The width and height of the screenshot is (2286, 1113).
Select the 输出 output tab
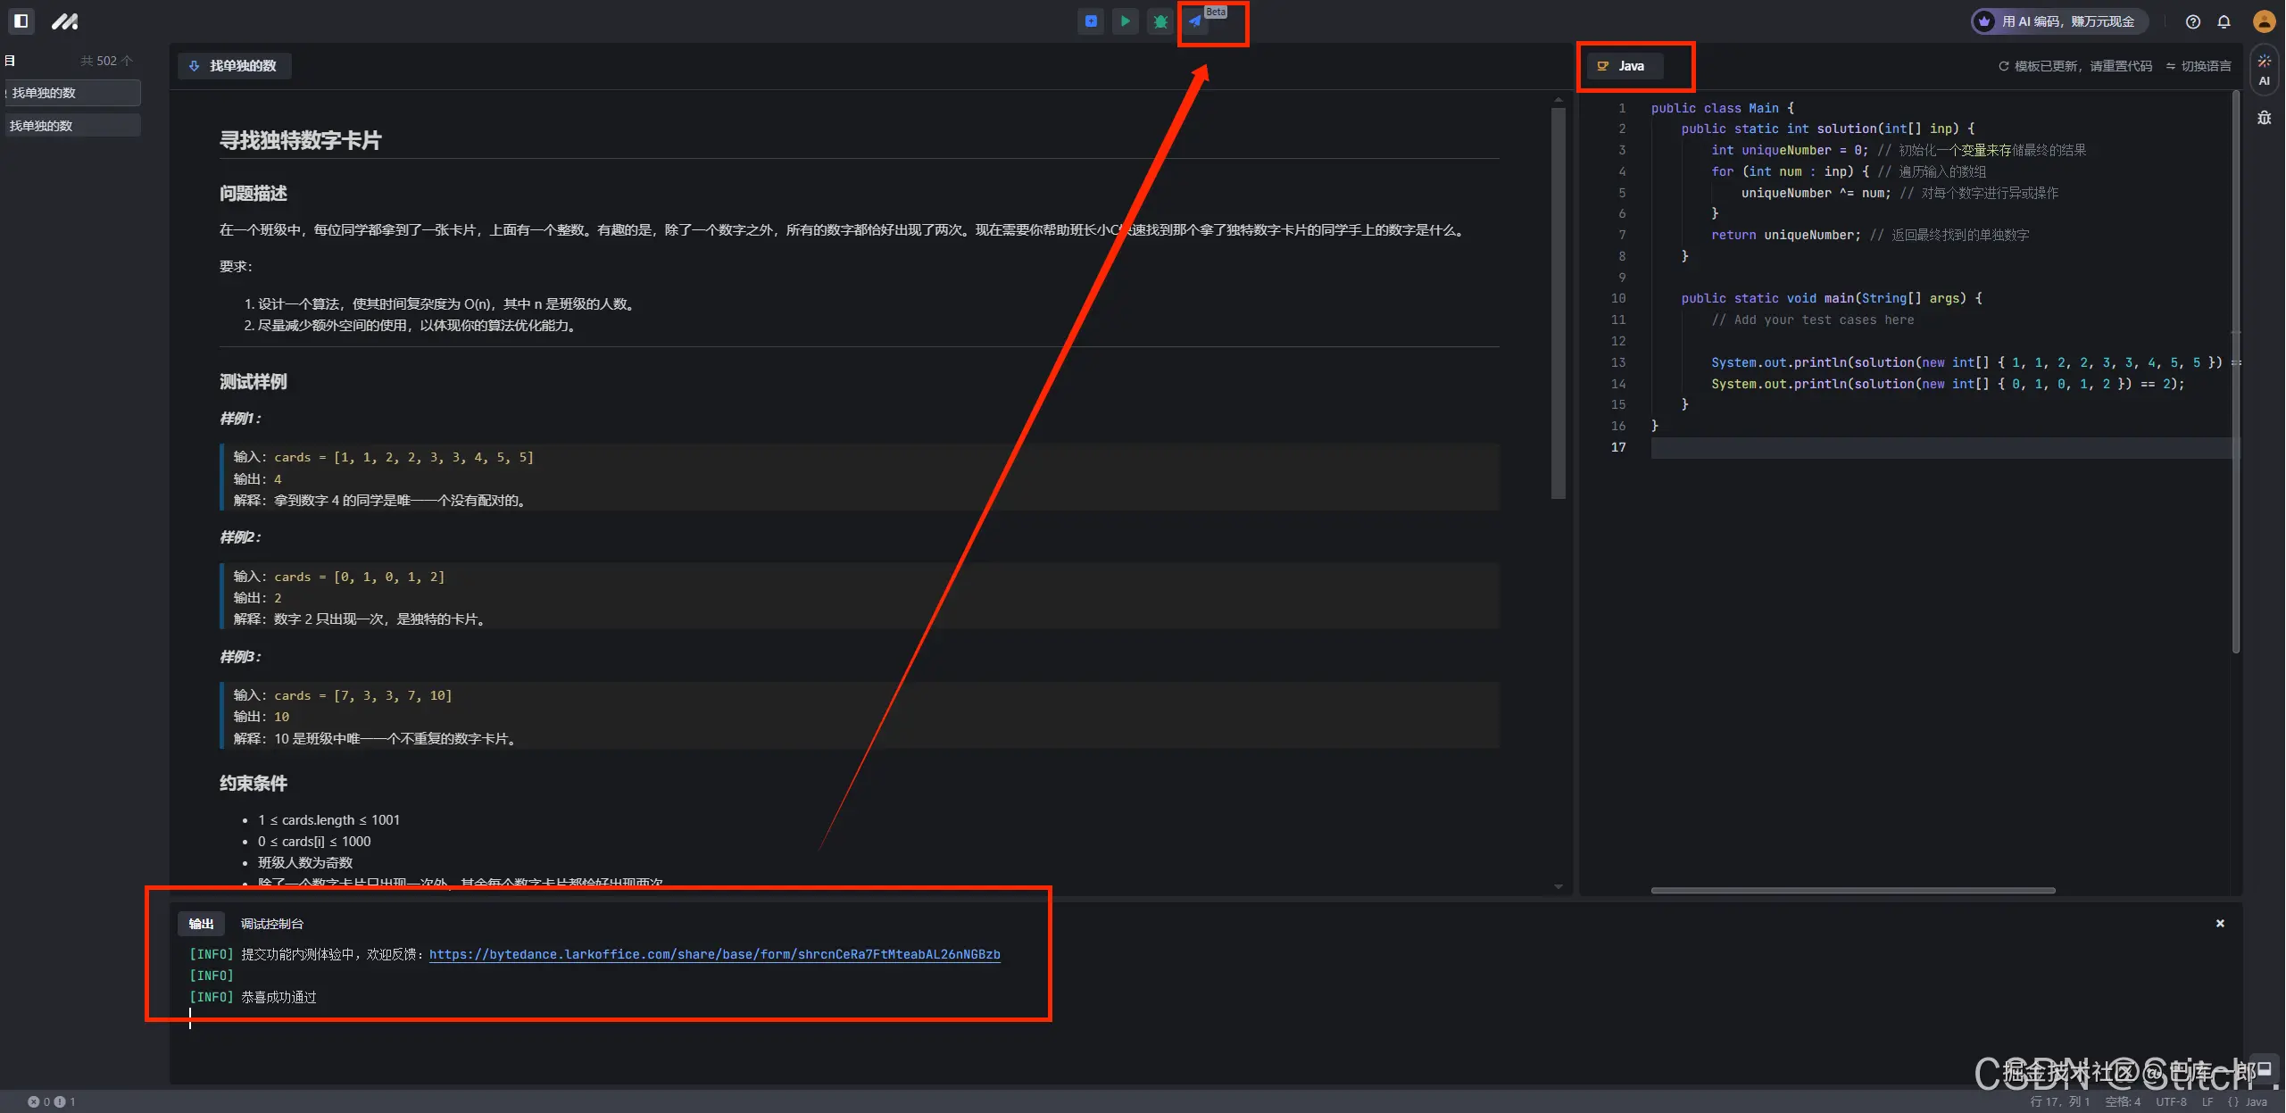201,924
